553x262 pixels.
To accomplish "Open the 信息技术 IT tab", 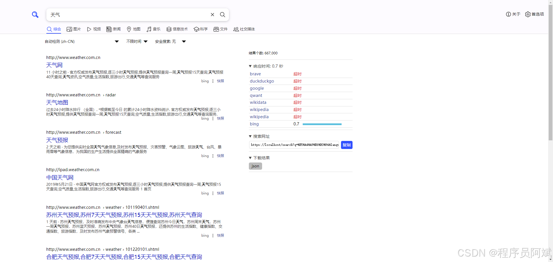I will pos(177,29).
